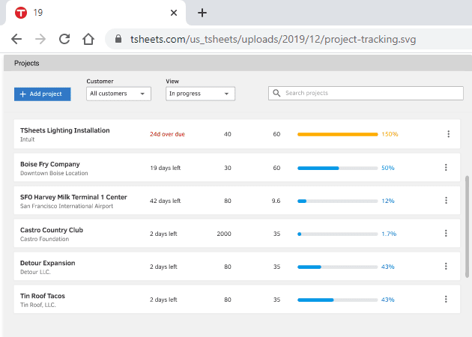Expand the All customers dropdown
The height and width of the screenshot is (337, 472).
pos(118,94)
